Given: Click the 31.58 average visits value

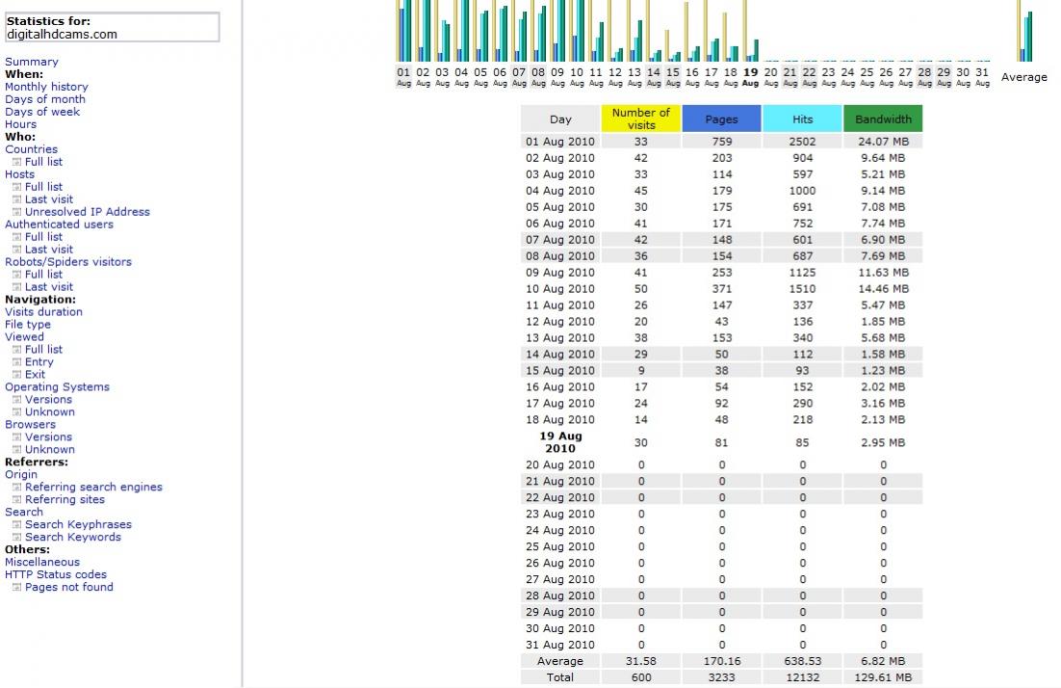Looking at the screenshot, I should (641, 661).
